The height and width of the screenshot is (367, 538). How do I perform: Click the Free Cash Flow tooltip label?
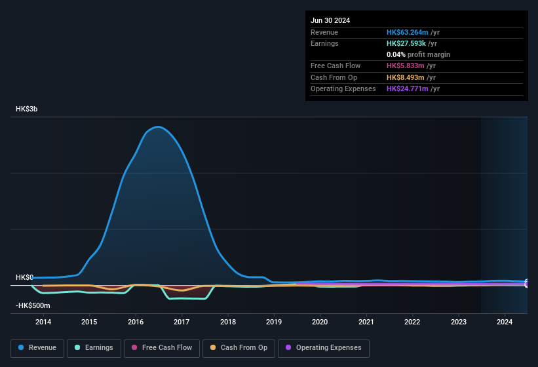click(x=336, y=66)
